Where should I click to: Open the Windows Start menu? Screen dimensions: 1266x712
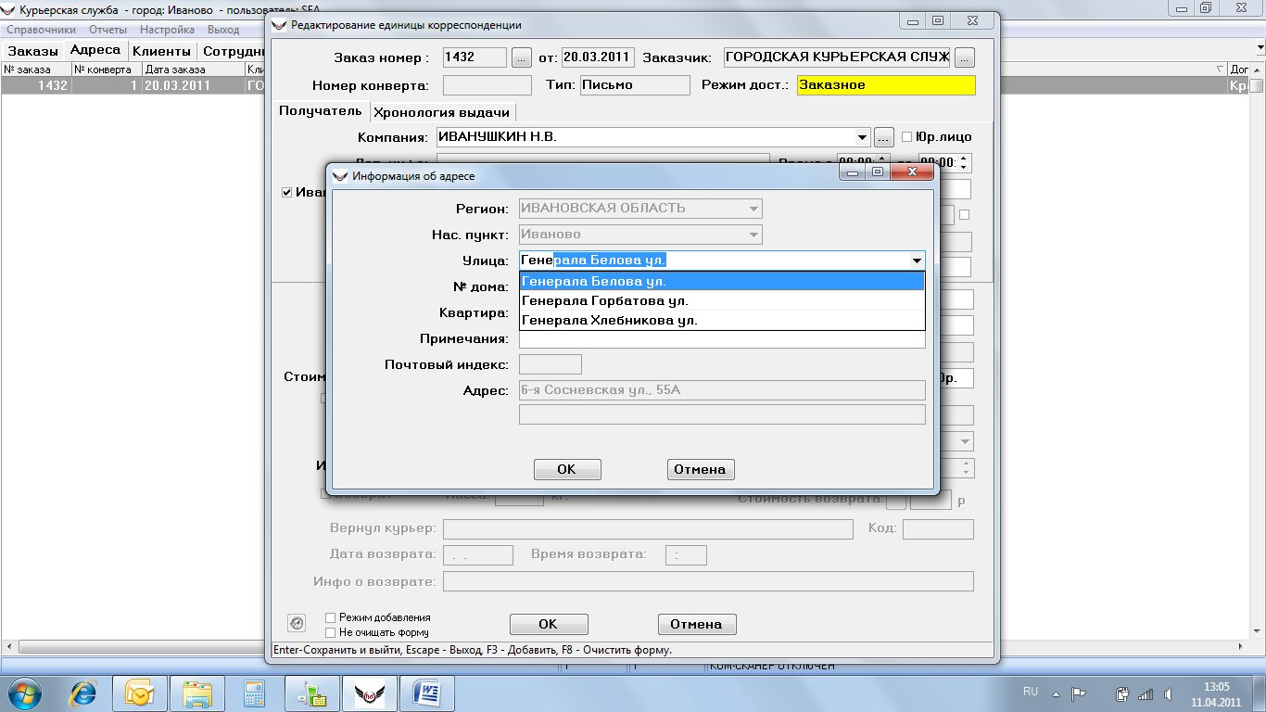[25, 693]
